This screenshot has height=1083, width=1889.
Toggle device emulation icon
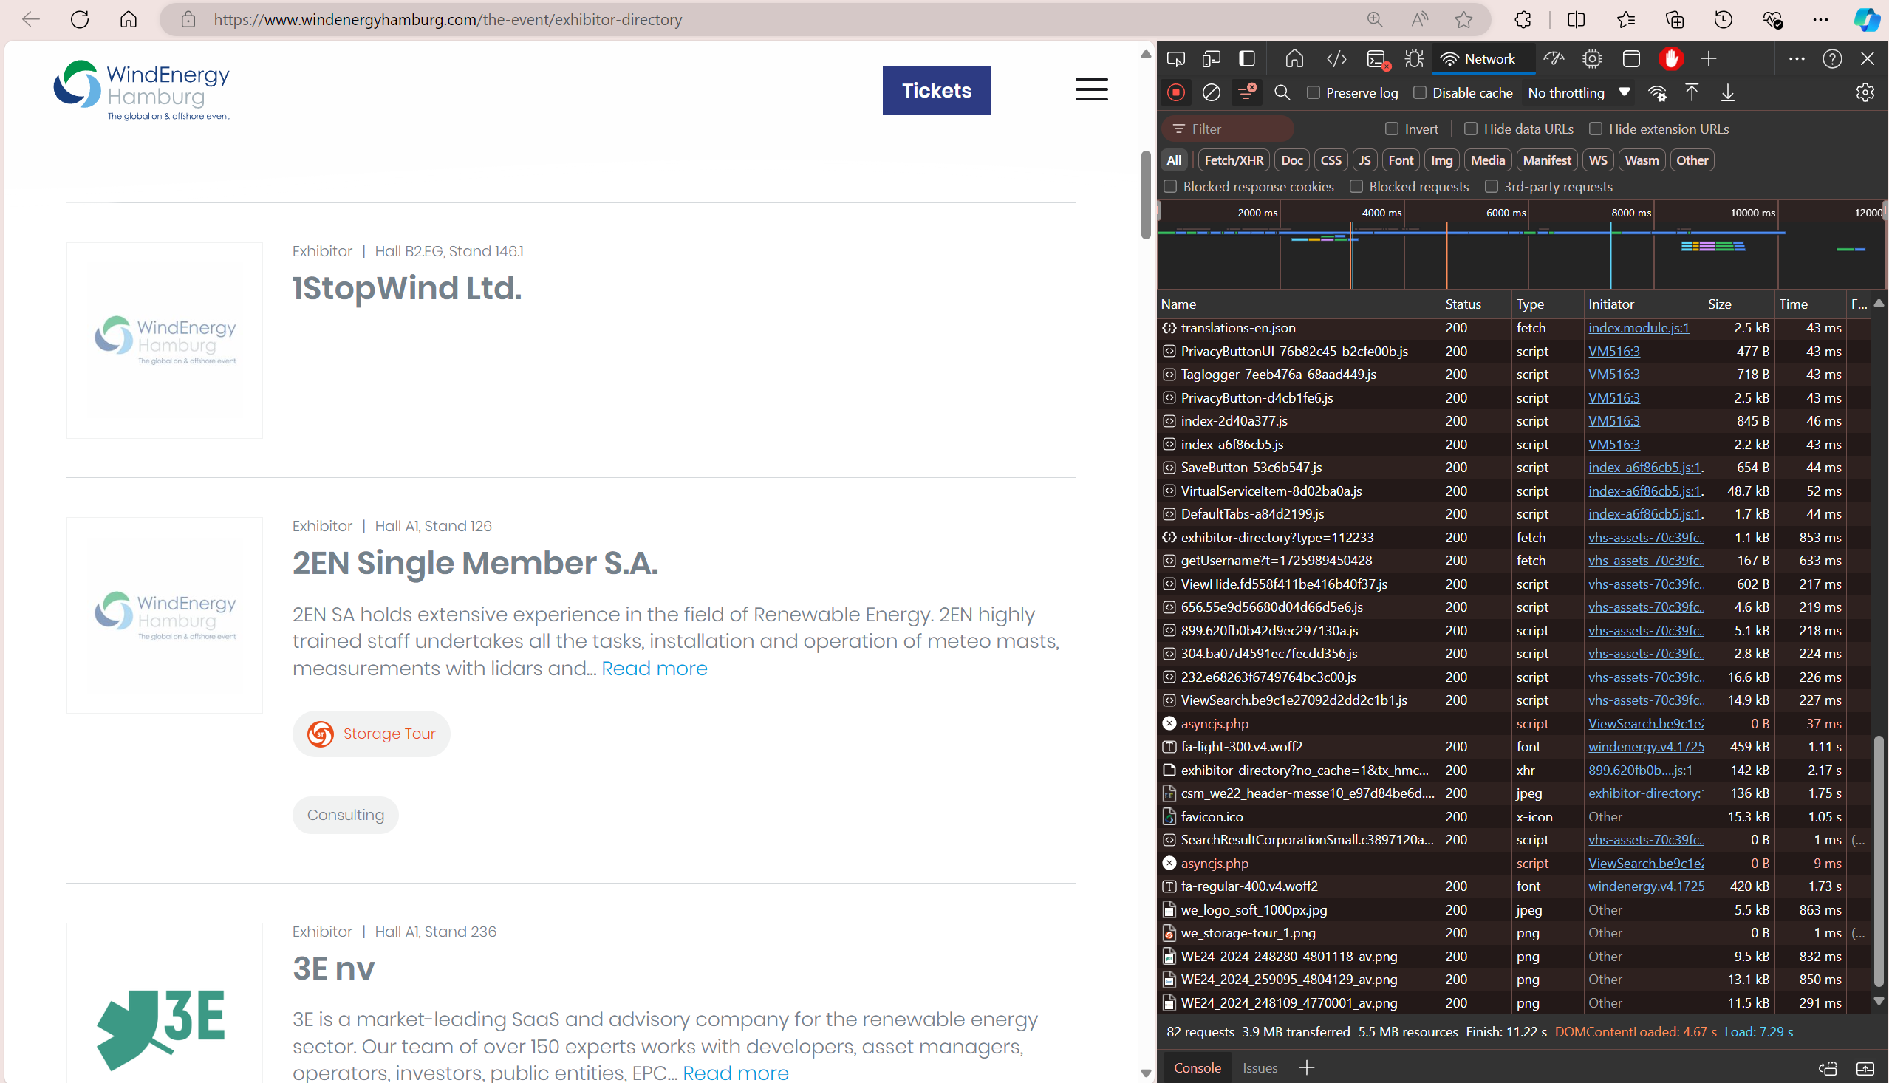(1212, 59)
